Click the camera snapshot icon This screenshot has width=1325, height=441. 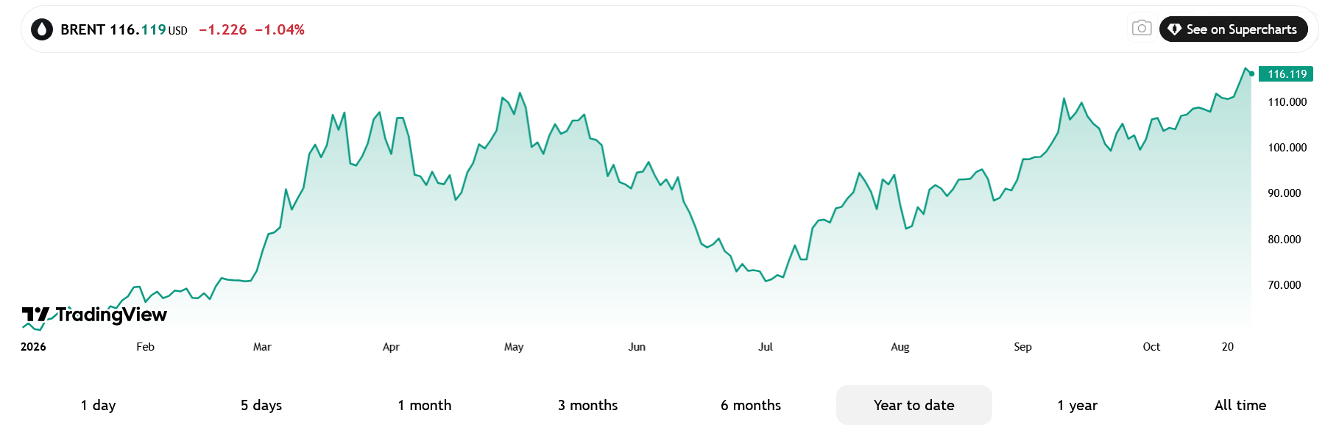point(1142,29)
